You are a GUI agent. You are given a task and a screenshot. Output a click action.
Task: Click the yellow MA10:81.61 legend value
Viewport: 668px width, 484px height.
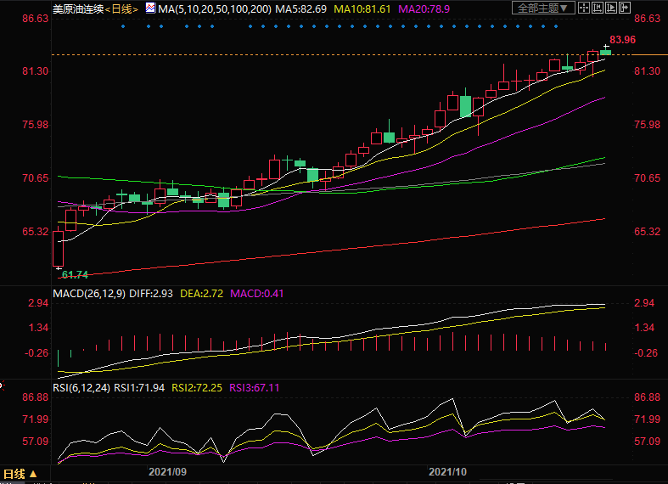(362, 8)
